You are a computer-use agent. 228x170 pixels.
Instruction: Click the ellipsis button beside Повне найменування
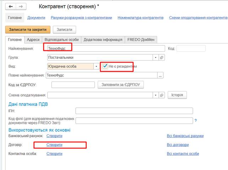tap(161, 75)
